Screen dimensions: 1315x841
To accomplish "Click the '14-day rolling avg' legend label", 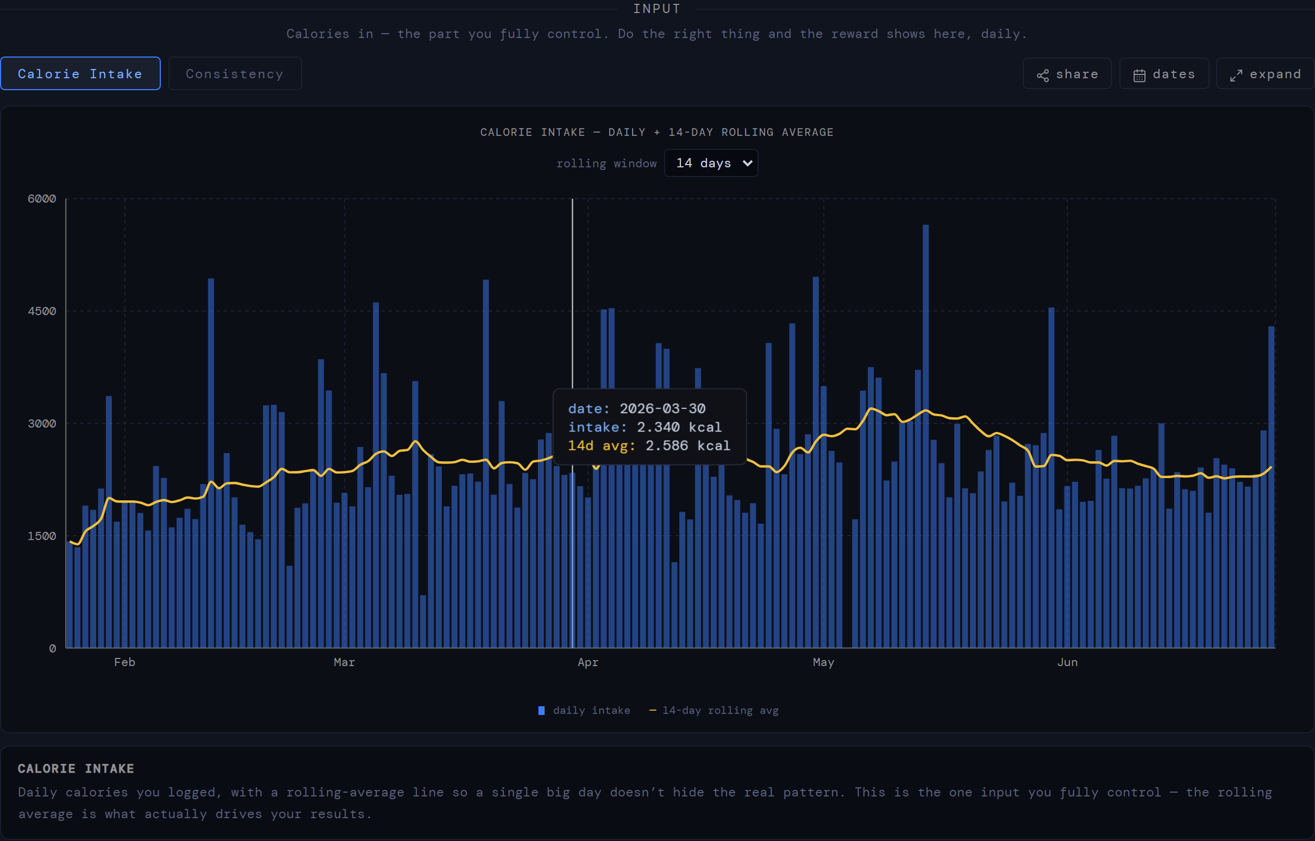I will [721, 711].
